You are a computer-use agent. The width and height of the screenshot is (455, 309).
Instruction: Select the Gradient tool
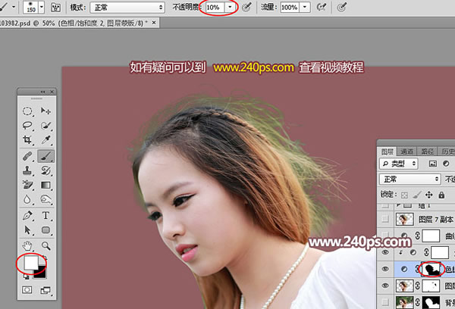click(x=45, y=185)
